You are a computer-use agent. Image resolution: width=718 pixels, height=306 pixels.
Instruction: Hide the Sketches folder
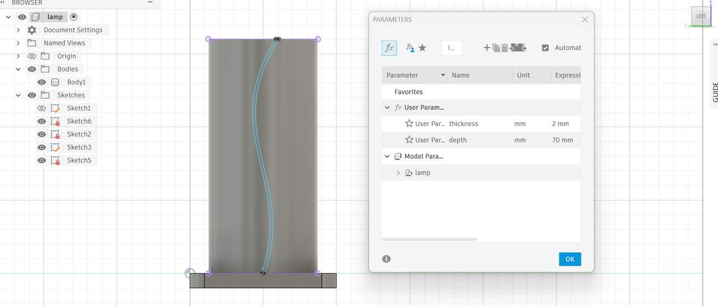pos(32,95)
